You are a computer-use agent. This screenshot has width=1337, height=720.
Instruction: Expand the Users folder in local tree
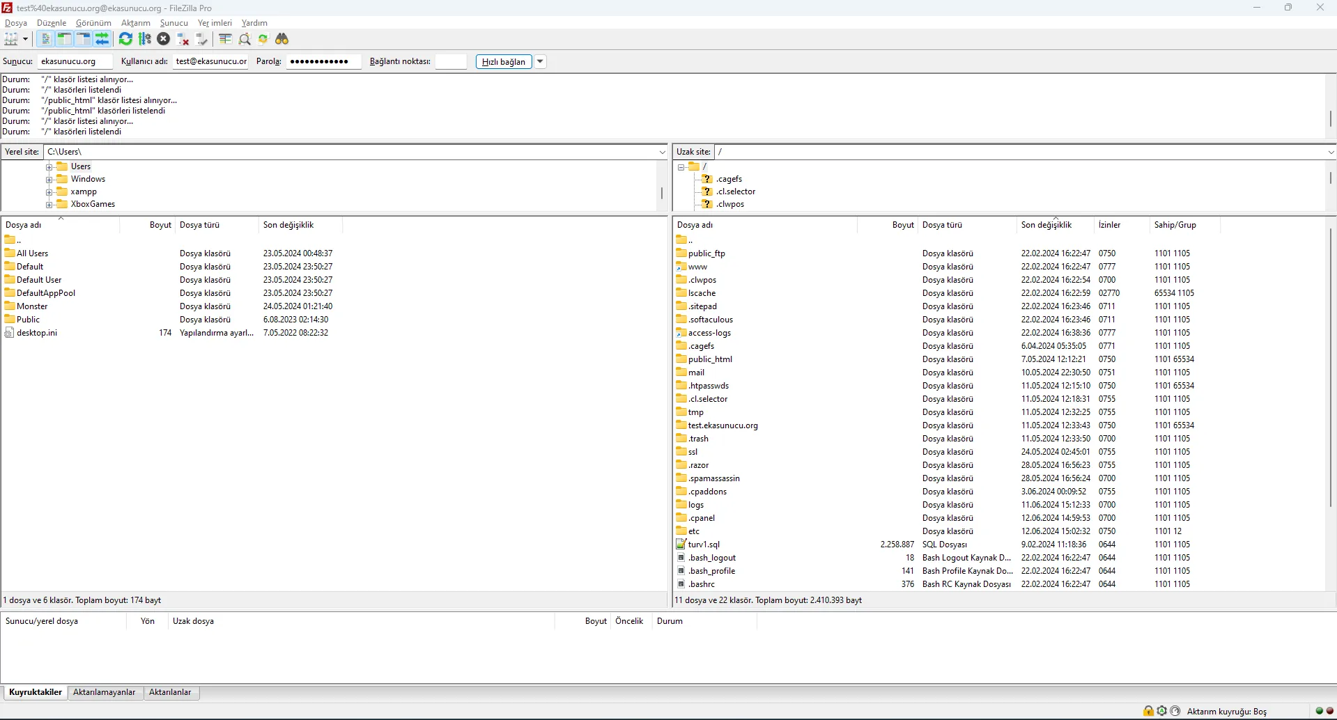(49, 167)
